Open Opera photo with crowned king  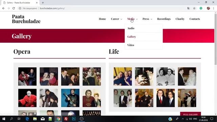point(92,77)
